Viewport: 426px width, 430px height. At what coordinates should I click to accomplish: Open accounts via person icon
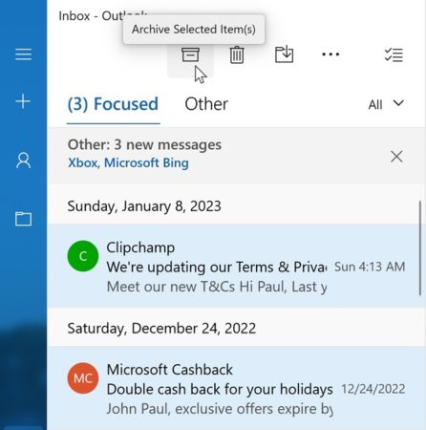click(24, 161)
